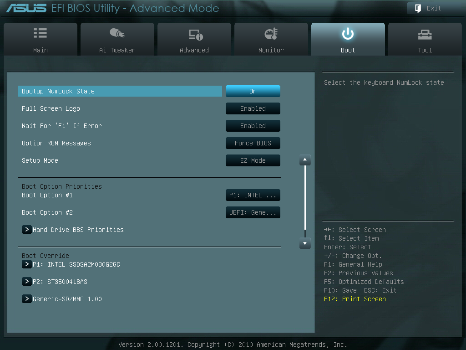
Task: Open Option ROM Messages Force BIOS dropdown
Action: (253, 143)
